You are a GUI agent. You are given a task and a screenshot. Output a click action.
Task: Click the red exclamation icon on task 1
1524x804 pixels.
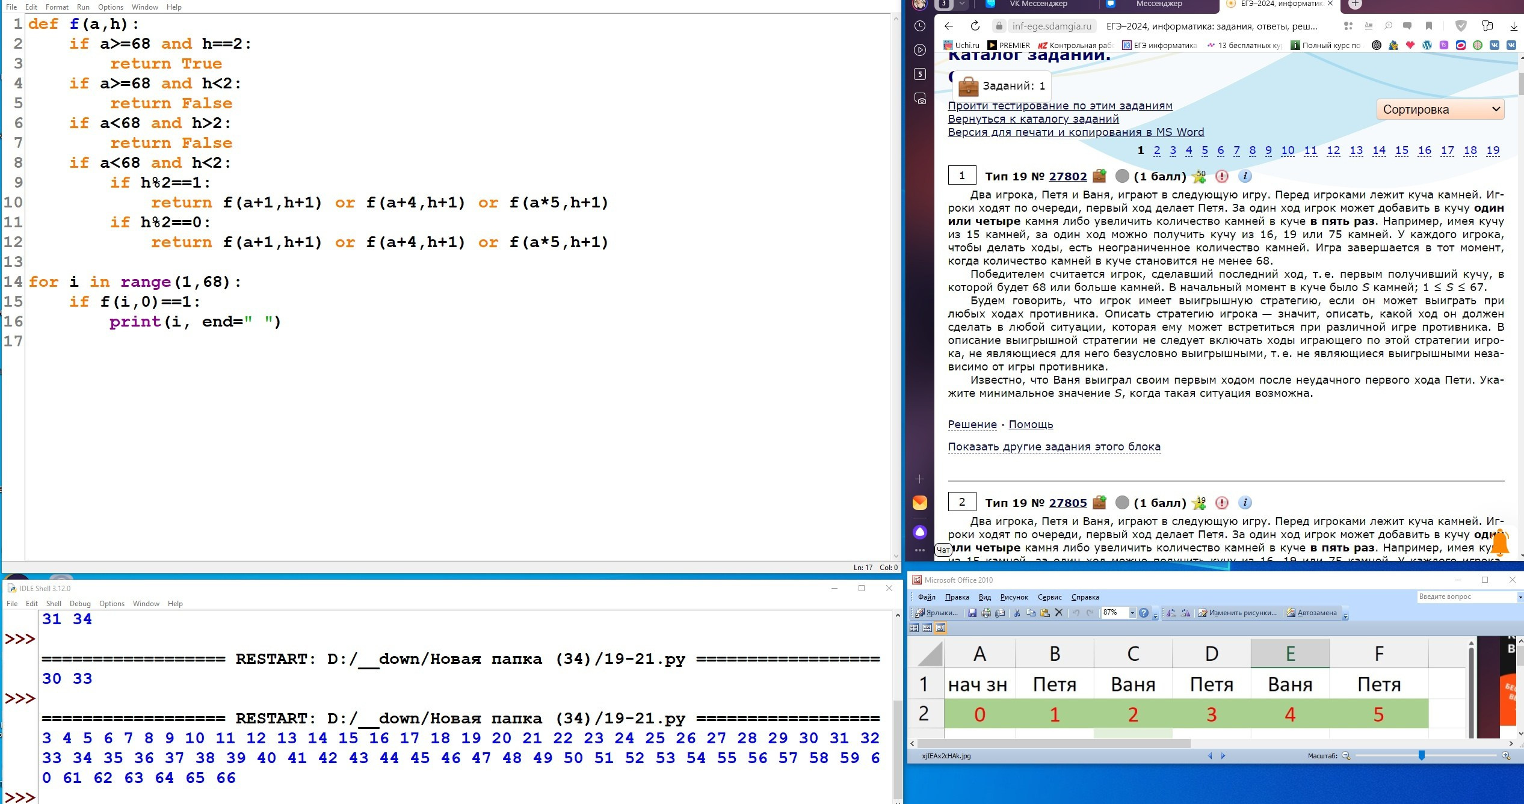tap(1221, 176)
